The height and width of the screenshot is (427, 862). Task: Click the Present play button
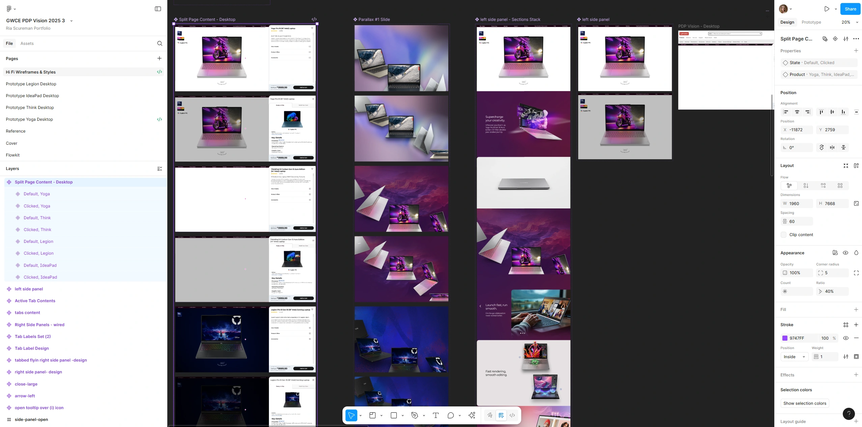(827, 9)
